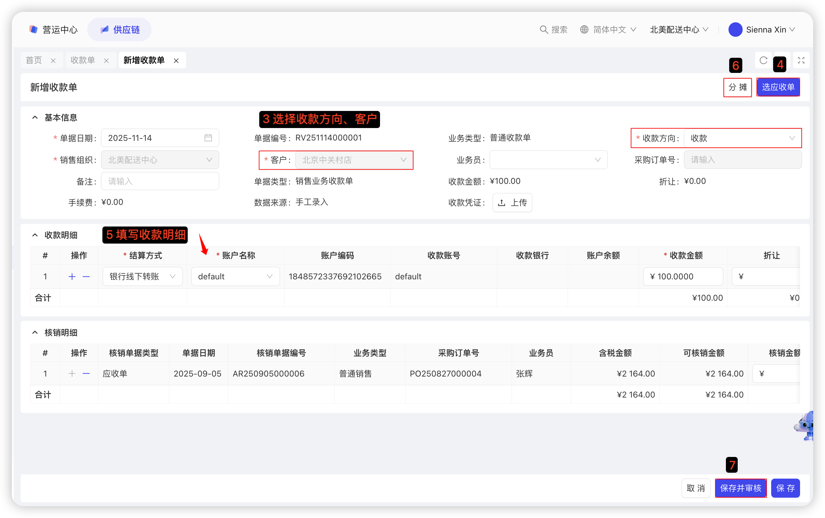Viewport: 825px width, 518px height.
Task: Collapse the 收款明细 section
Action: (x=35, y=235)
